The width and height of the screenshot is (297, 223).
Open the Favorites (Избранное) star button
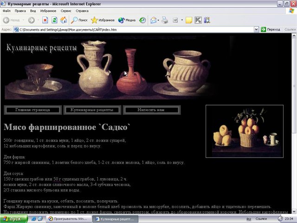(x=103, y=20)
